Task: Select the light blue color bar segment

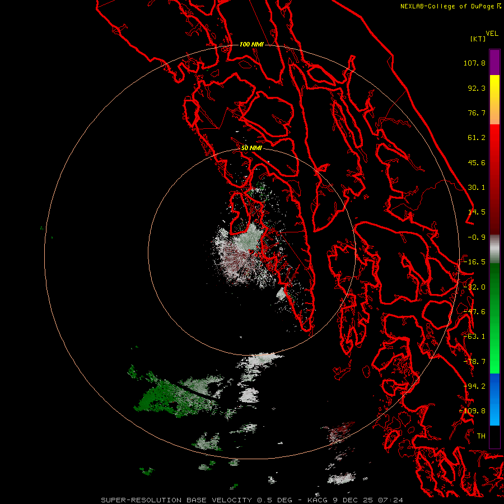Action: [x=494, y=413]
